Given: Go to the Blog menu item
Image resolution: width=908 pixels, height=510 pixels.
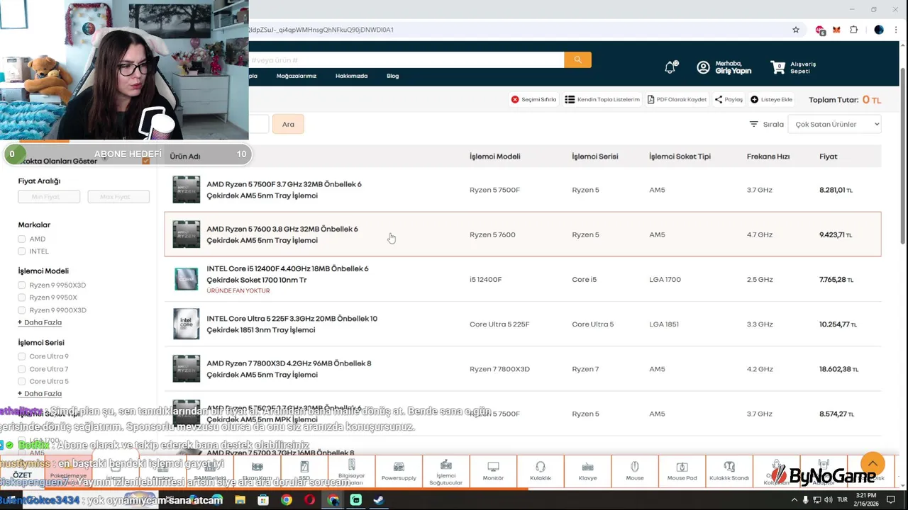Looking at the screenshot, I should pyautogui.click(x=392, y=76).
